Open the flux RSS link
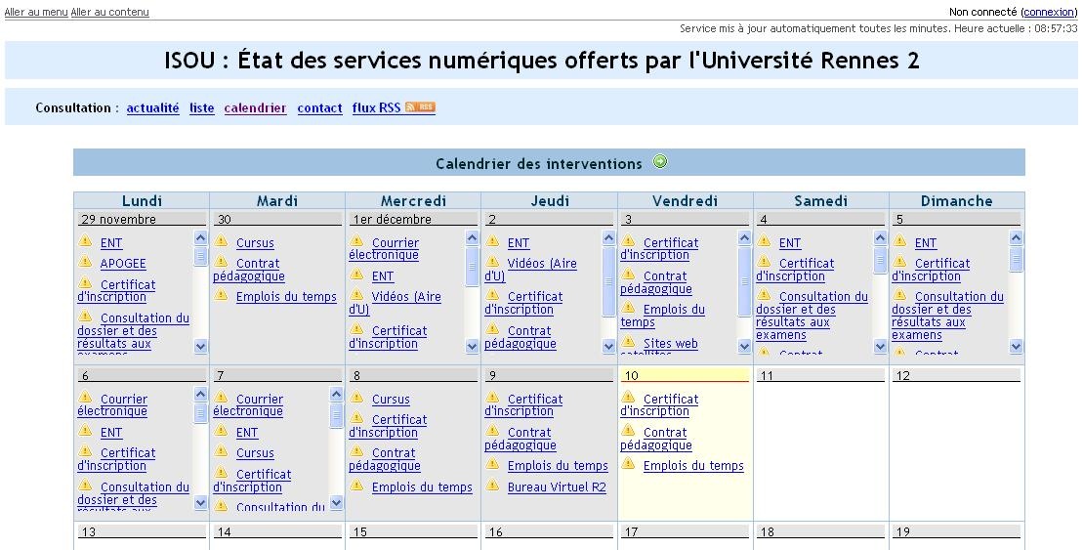The image size is (1083, 550). 377,108
